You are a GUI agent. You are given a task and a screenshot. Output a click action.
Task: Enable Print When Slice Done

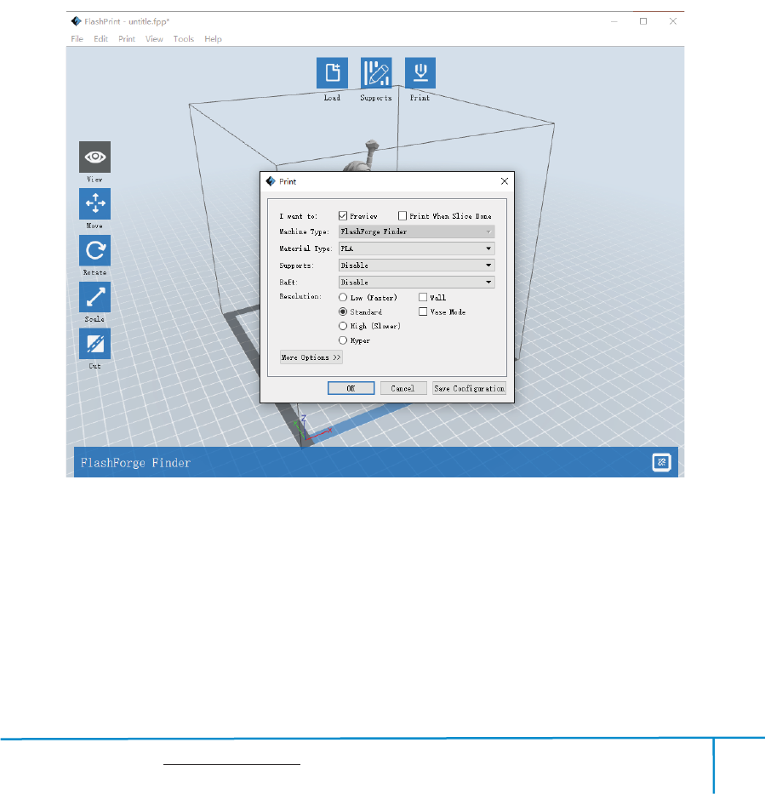pos(402,215)
